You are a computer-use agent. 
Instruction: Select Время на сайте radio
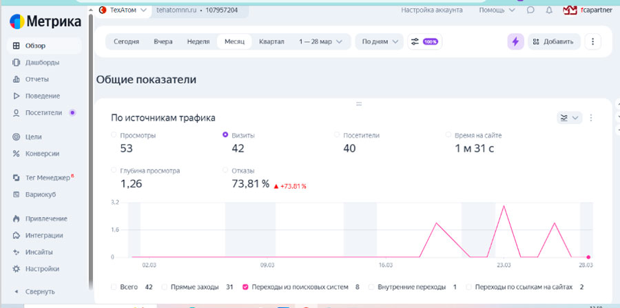pyautogui.click(x=448, y=135)
